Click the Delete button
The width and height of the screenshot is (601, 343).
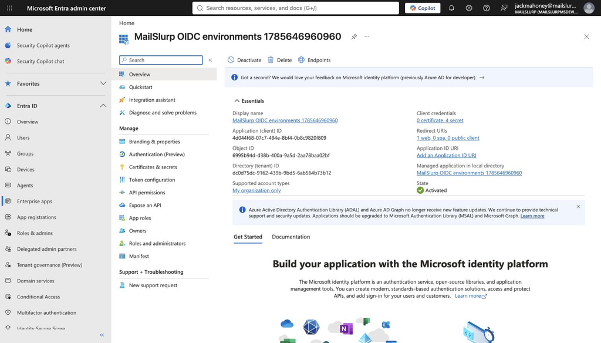click(280, 60)
